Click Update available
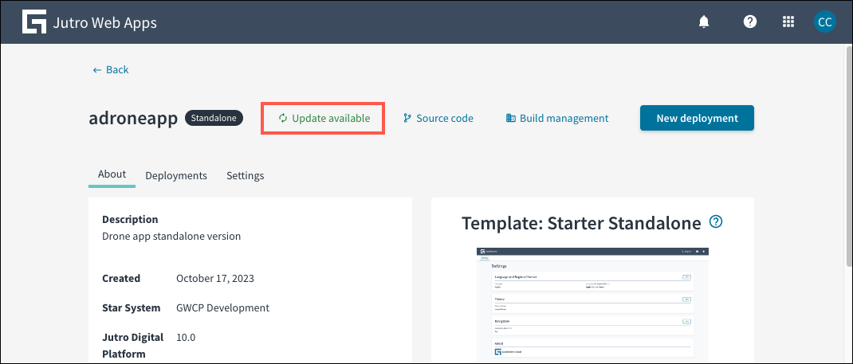Viewport: 853px width, 364px height. [x=324, y=118]
